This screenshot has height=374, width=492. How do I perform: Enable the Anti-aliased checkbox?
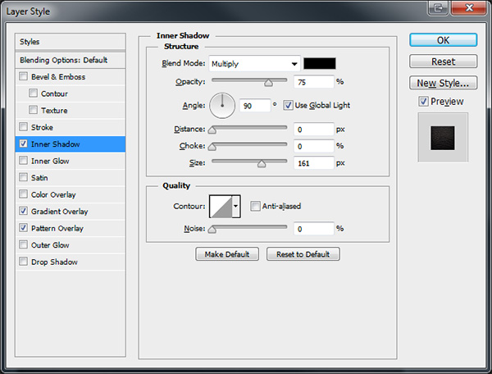(255, 206)
